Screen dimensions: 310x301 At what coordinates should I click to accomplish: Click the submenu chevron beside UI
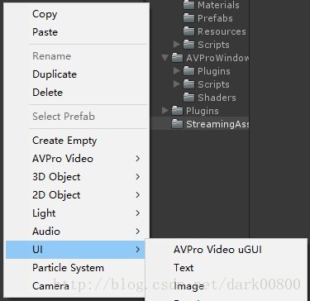tap(138, 250)
